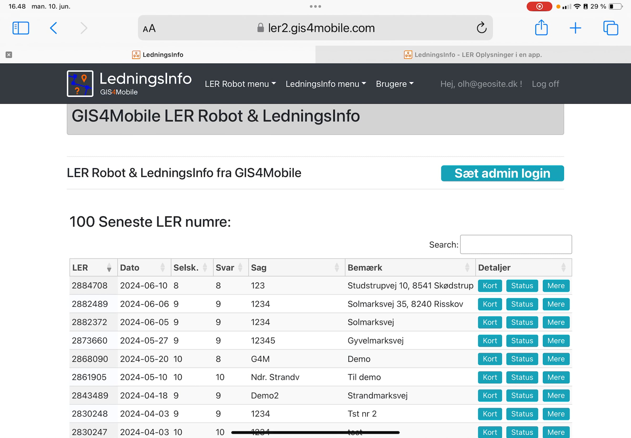Viewport: 631px width, 438px height.
Task: Close the LedningsInfo tab with the x icon
Action: pos(9,55)
